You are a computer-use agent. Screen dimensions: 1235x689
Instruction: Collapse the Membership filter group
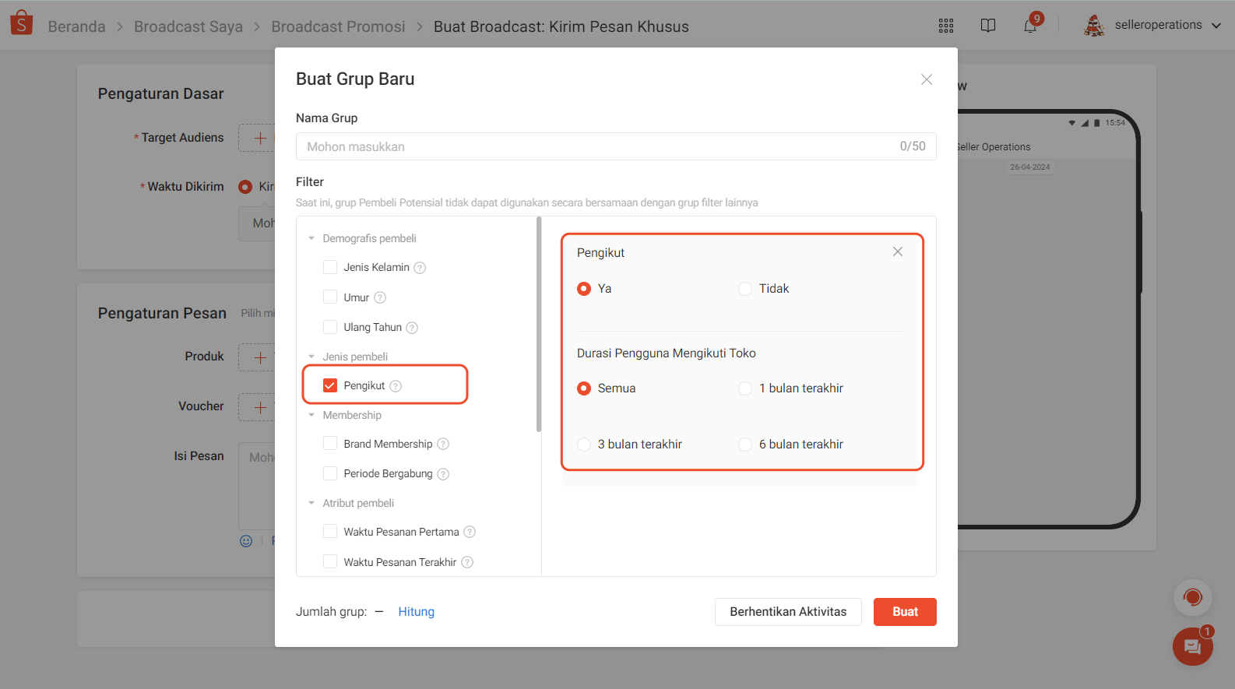pyautogui.click(x=311, y=416)
